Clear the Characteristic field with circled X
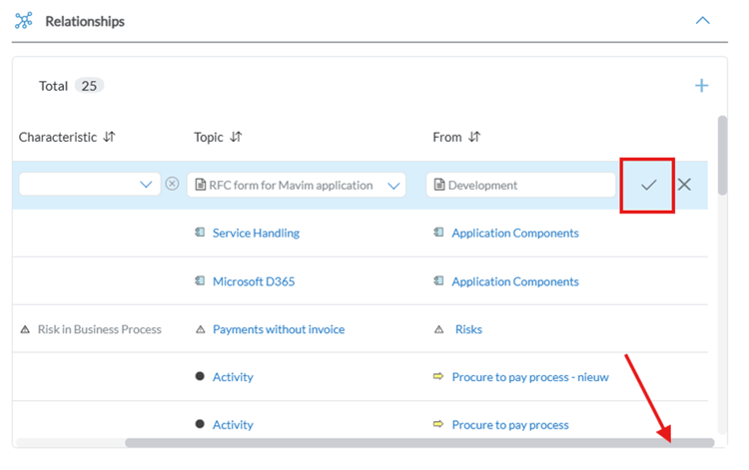 coord(172,185)
